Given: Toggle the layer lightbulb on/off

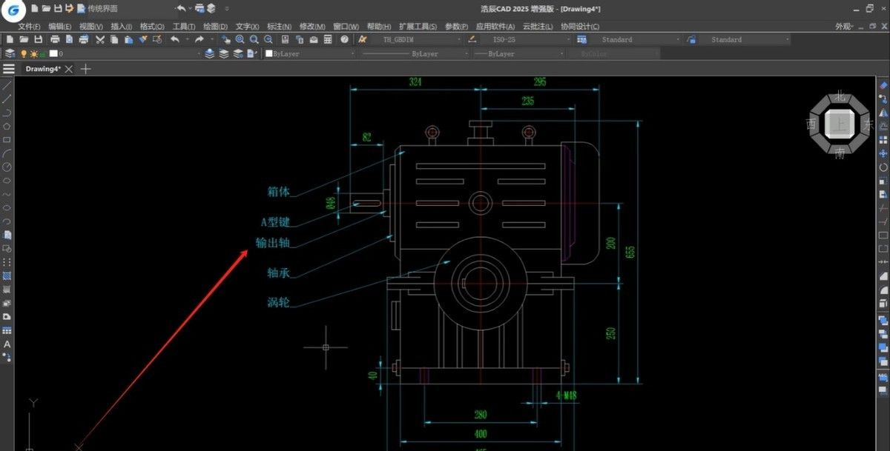Looking at the screenshot, I should point(23,54).
